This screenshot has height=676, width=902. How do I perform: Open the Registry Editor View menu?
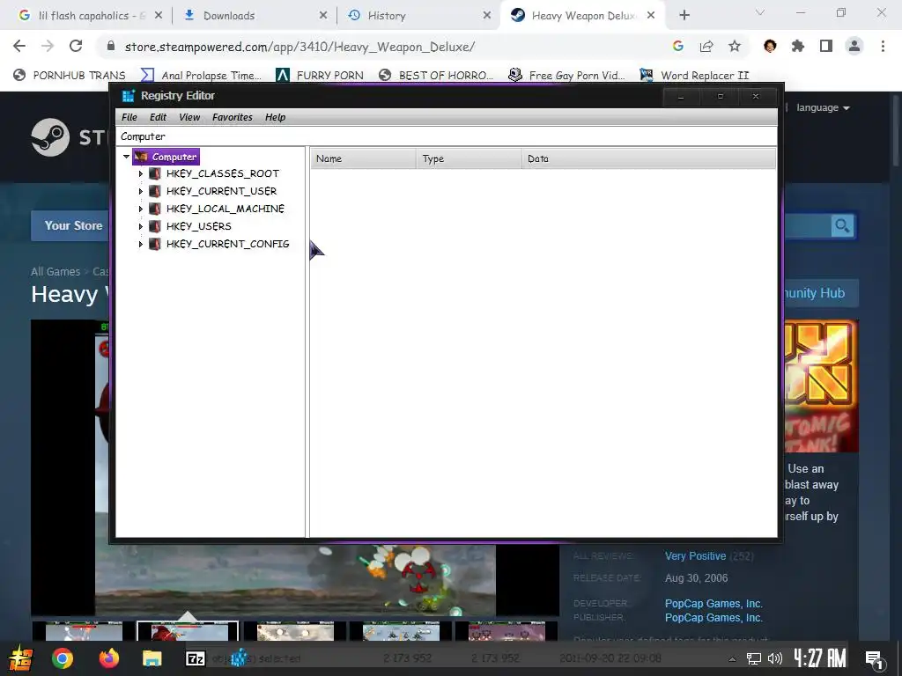tap(189, 117)
